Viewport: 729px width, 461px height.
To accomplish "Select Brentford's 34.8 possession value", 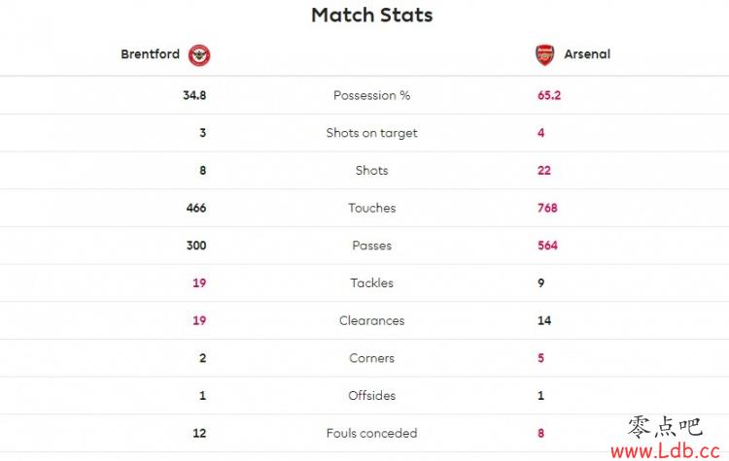I will (194, 95).
